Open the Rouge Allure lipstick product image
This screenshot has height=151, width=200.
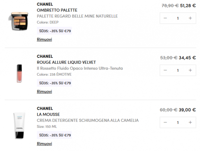coord(19,73)
